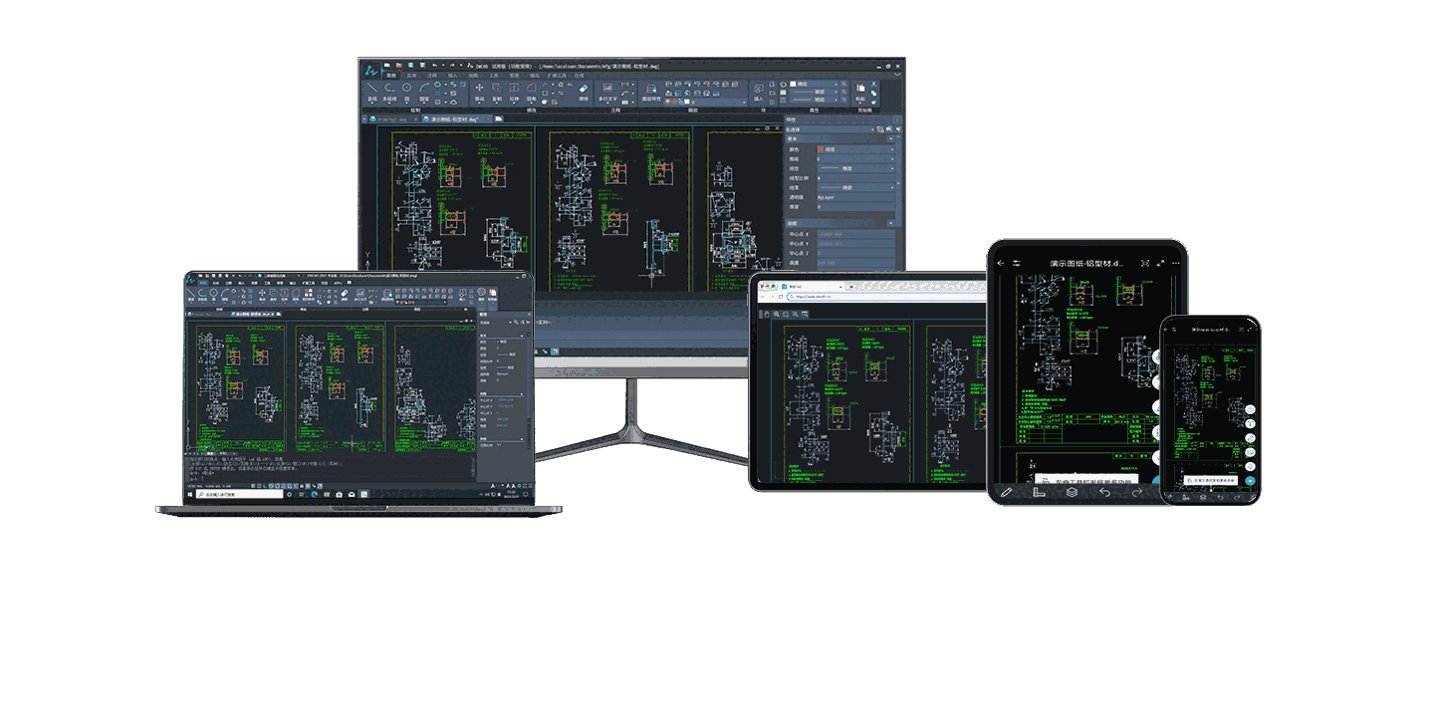Tap the undo icon on the large tablet
Image resolution: width=1434 pixels, height=709 pixels.
(1104, 492)
